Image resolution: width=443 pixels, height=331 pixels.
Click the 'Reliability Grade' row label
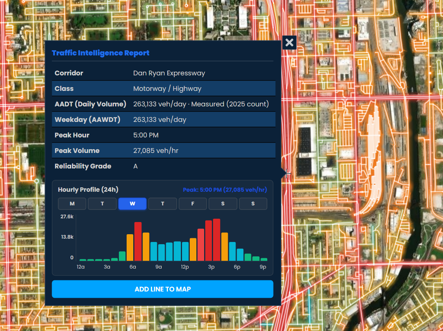[x=83, y=166]
